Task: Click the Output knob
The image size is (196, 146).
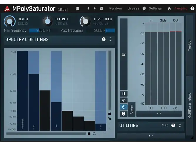Action: [x=48, y=21]
